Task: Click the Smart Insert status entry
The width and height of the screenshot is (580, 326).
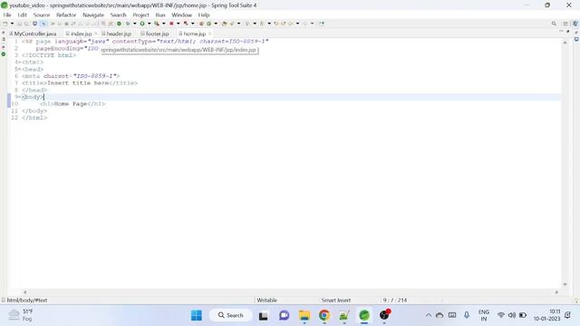Action: [x=336, y=300]
